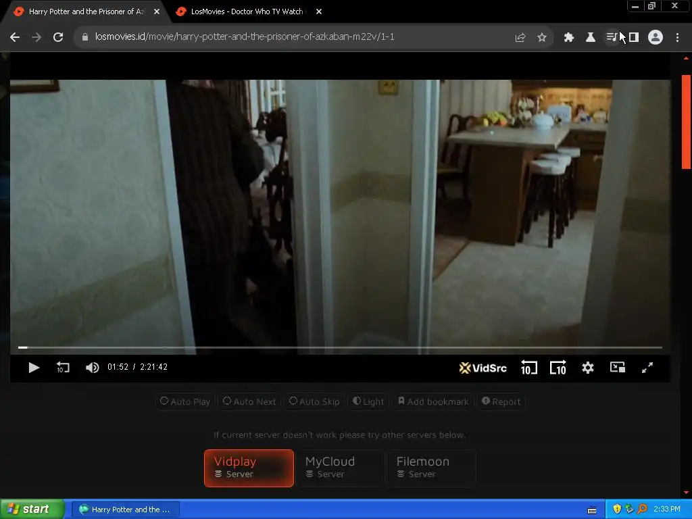Close the Doctor Who tab
Image resolution: width=692 pixels, height=519 pixels.
(319, 11)
